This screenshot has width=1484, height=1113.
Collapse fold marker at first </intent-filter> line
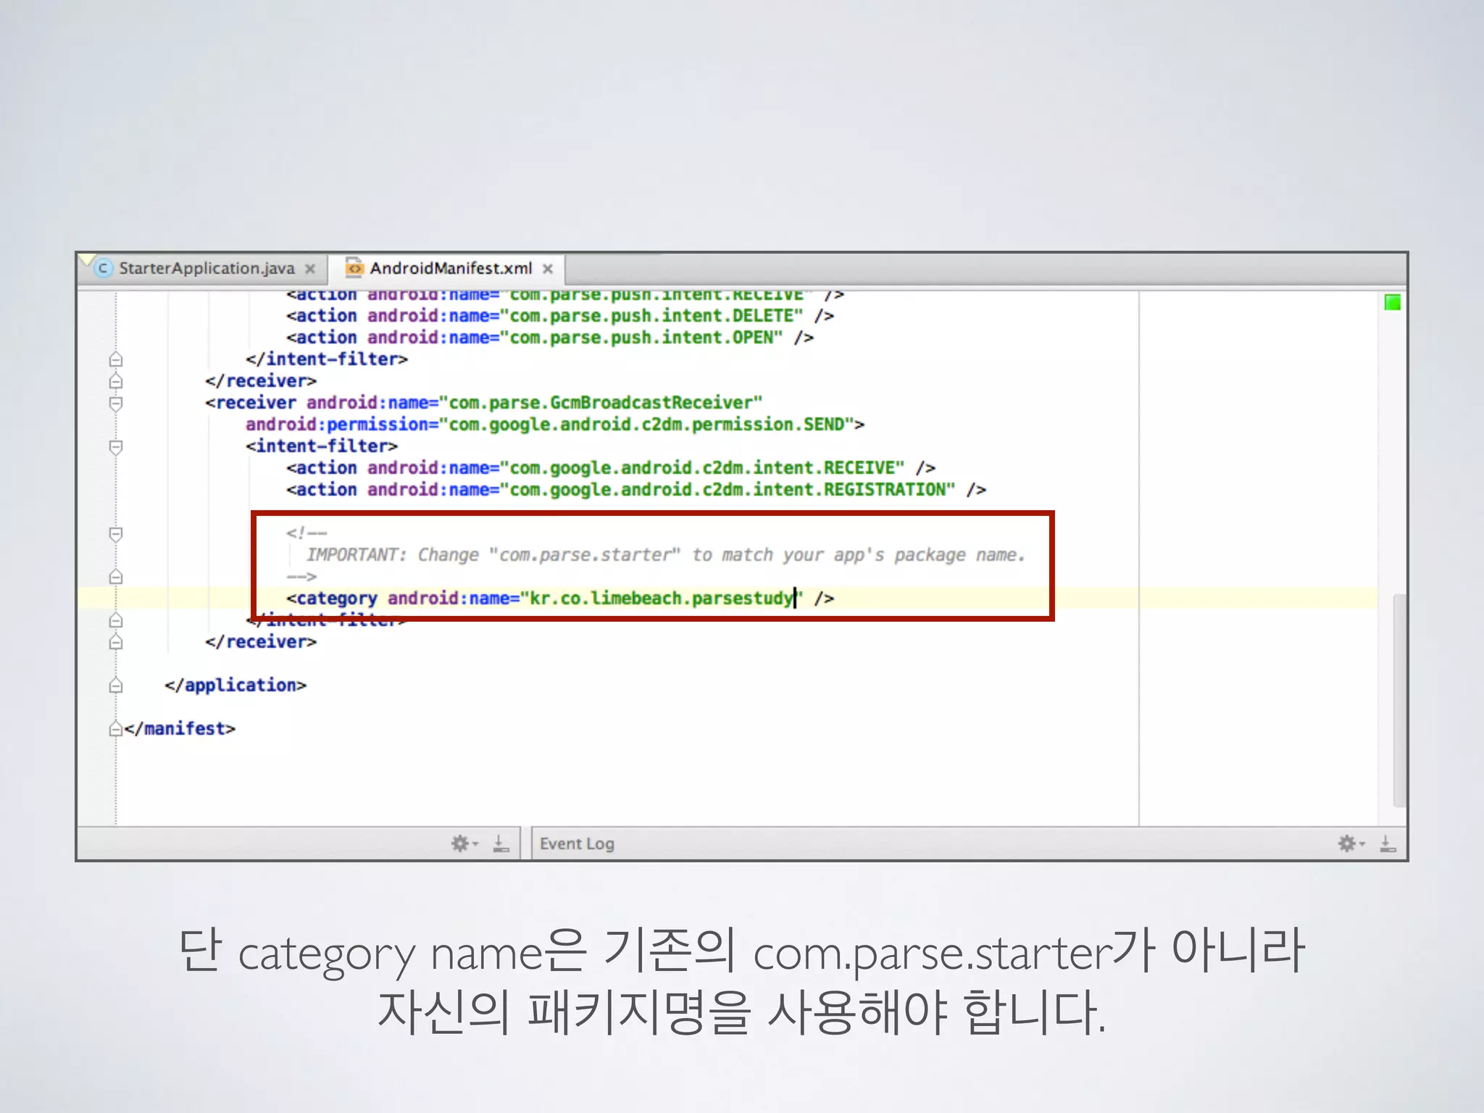(116, 359)
